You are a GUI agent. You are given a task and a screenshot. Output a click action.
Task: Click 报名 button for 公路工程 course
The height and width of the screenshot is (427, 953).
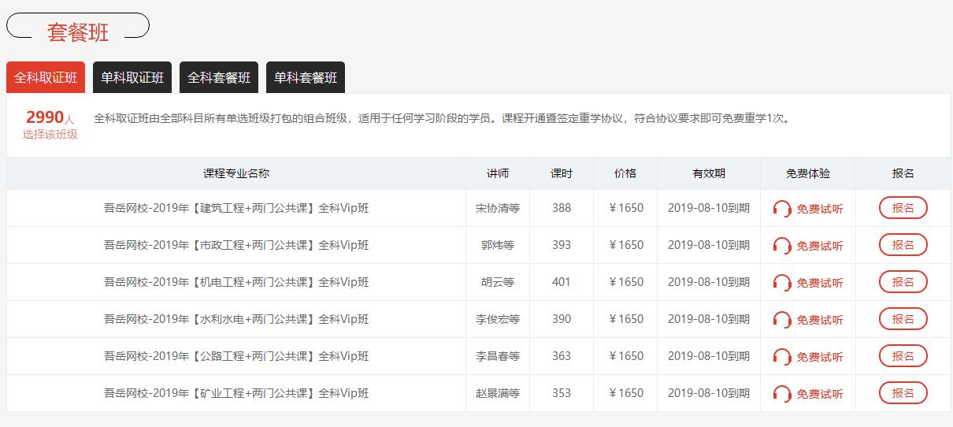pyautogui.click(x=903, y=356)
